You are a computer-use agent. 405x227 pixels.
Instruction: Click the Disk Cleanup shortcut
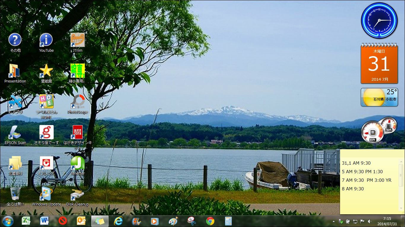click(x=77, y=195)
